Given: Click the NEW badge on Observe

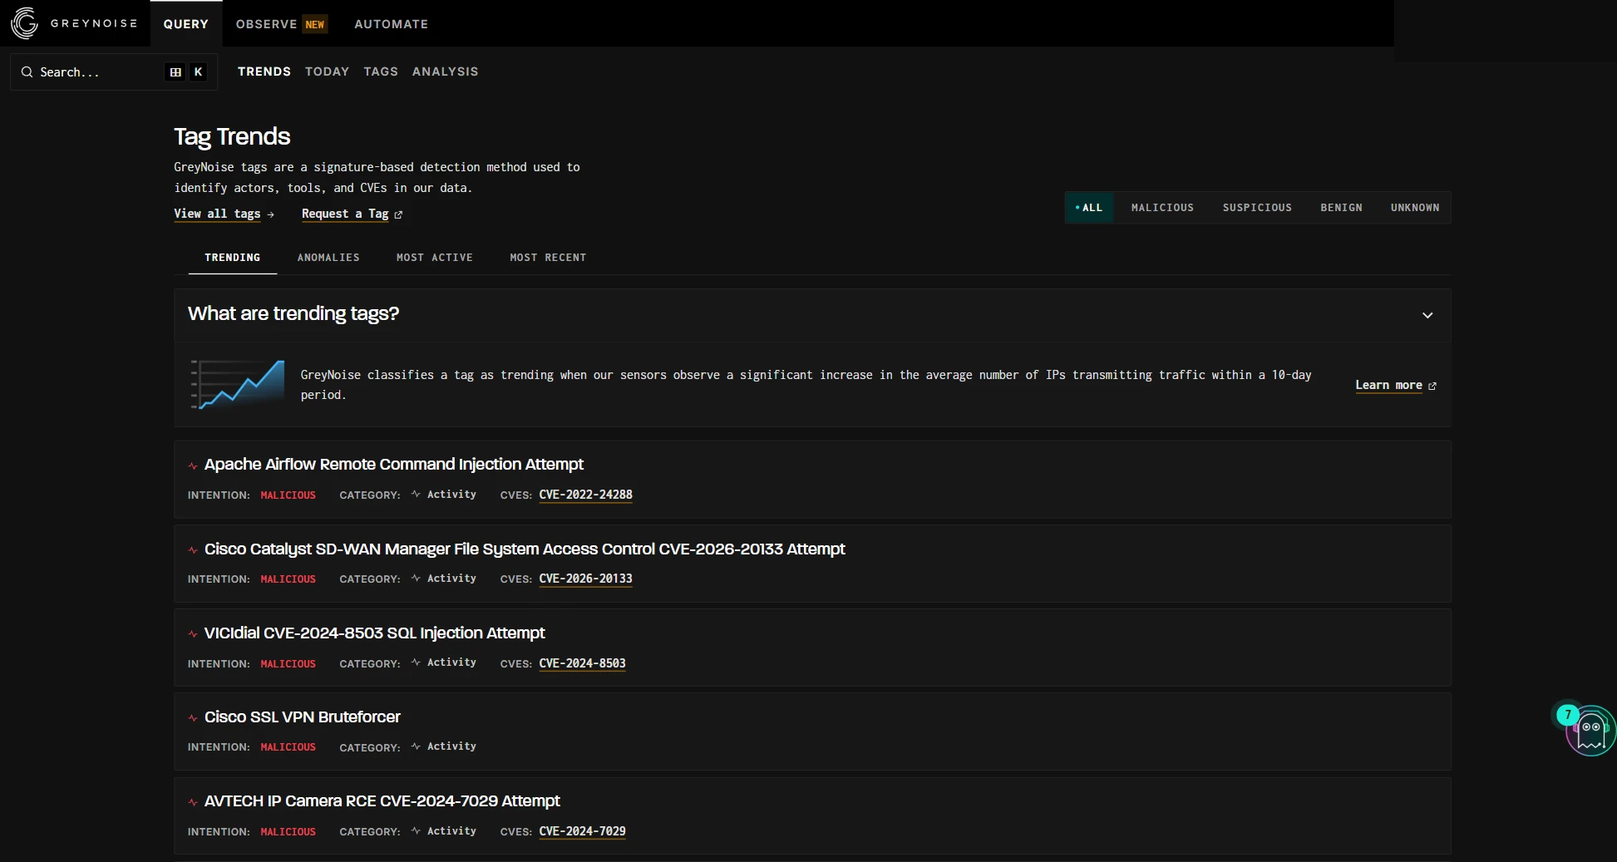Looking at the screenshot, I should tap(315, 24).
